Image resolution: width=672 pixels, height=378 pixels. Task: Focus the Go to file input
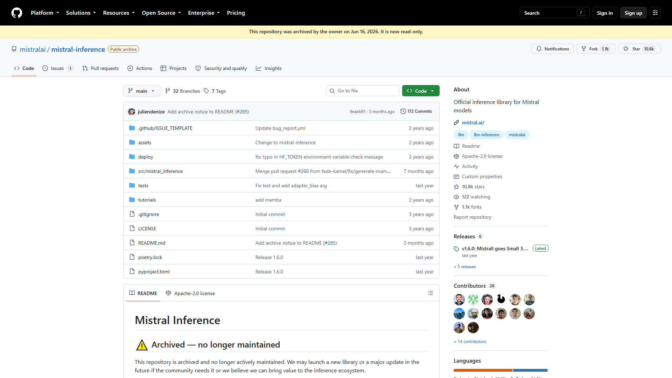click(363, 91)
